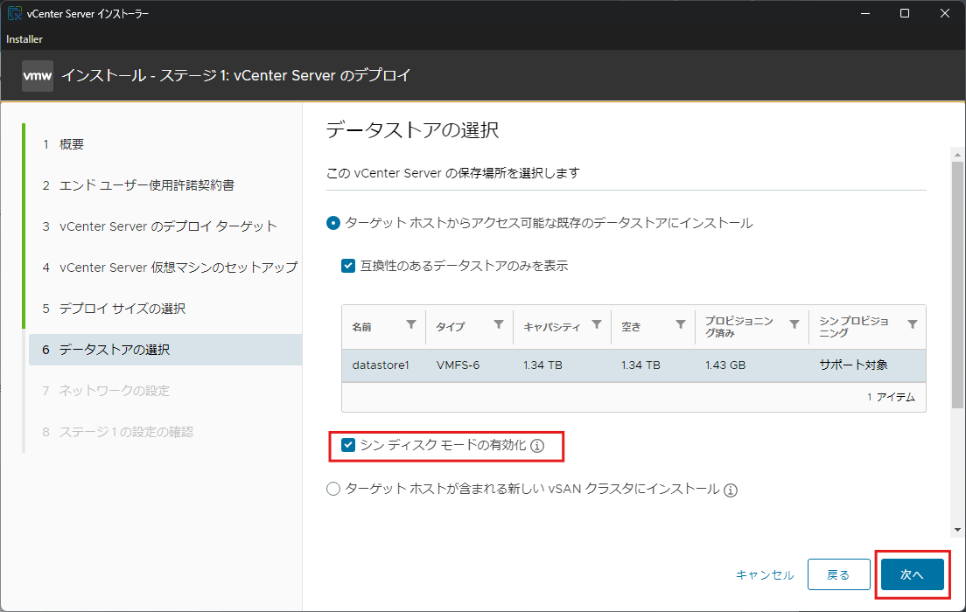Click the 空き column header
This screenshot has height=612, width=966.
pos(631,327)
